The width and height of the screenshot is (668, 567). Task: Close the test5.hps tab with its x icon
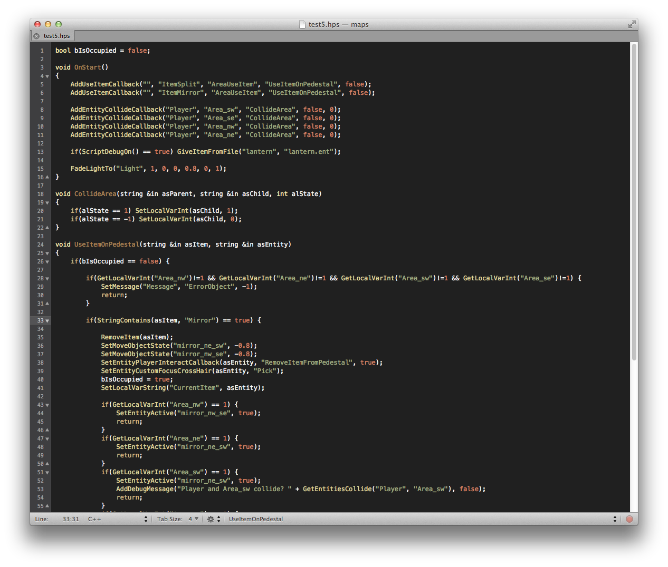coord(36,36)
